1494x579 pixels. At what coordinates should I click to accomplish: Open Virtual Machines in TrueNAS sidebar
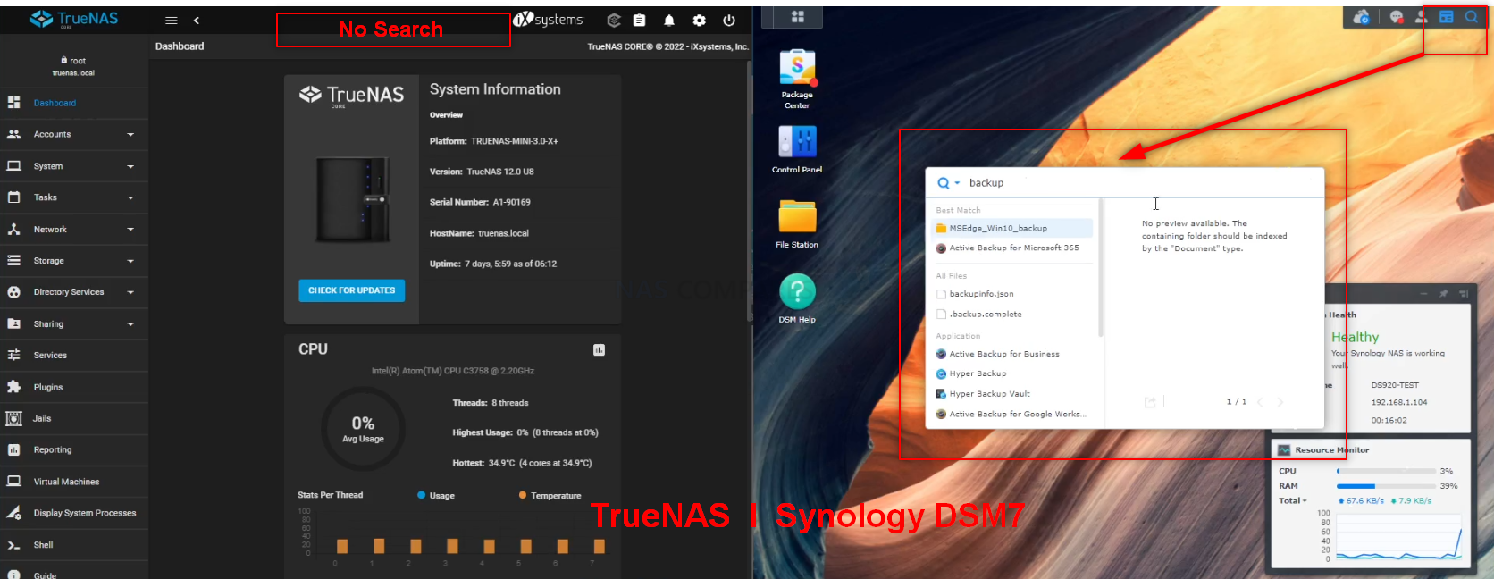click(74, 482)
